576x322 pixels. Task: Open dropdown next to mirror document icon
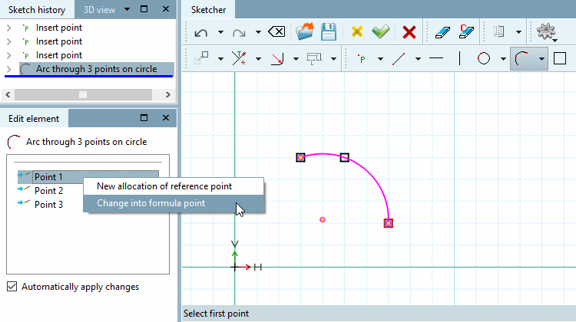518,32
